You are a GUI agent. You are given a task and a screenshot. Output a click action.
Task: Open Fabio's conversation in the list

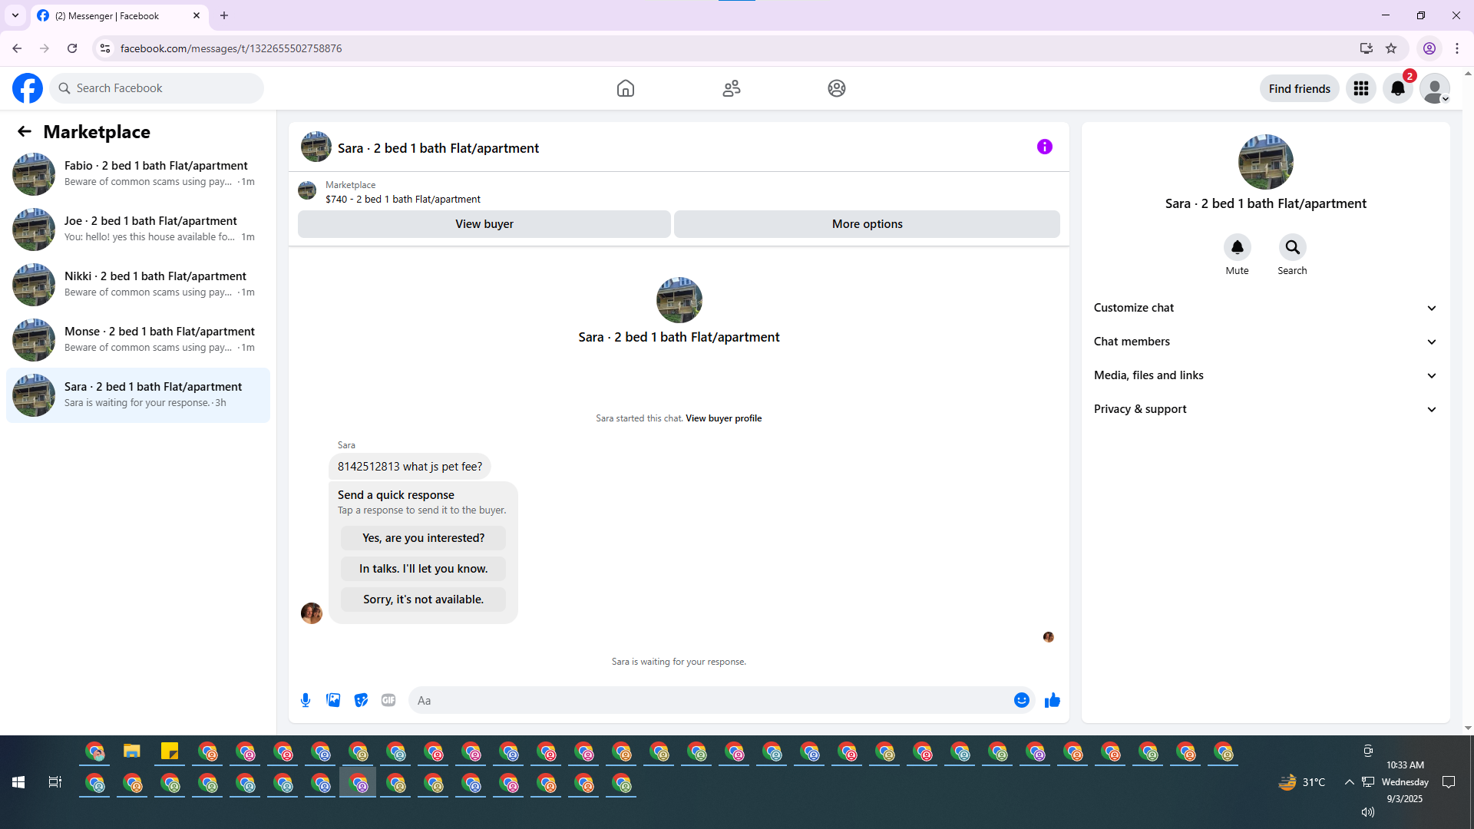[138, 173]
